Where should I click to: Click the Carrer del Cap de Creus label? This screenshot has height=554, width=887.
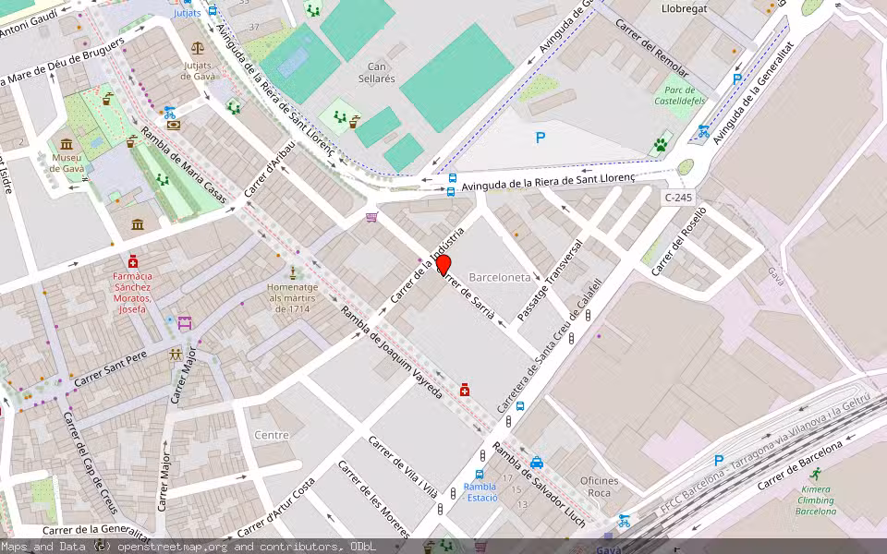click(90, 463)
